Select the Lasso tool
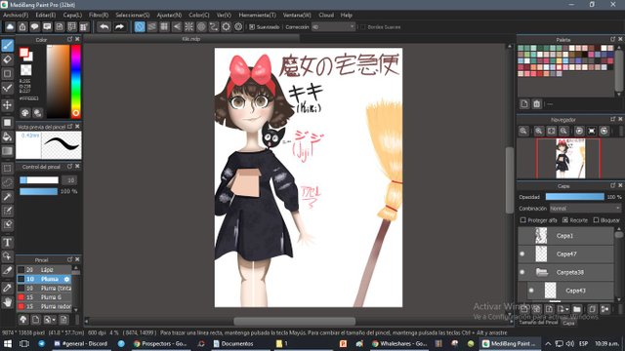Image resolution: width=625 pixels, height=351 pixels. coord(7,182)
